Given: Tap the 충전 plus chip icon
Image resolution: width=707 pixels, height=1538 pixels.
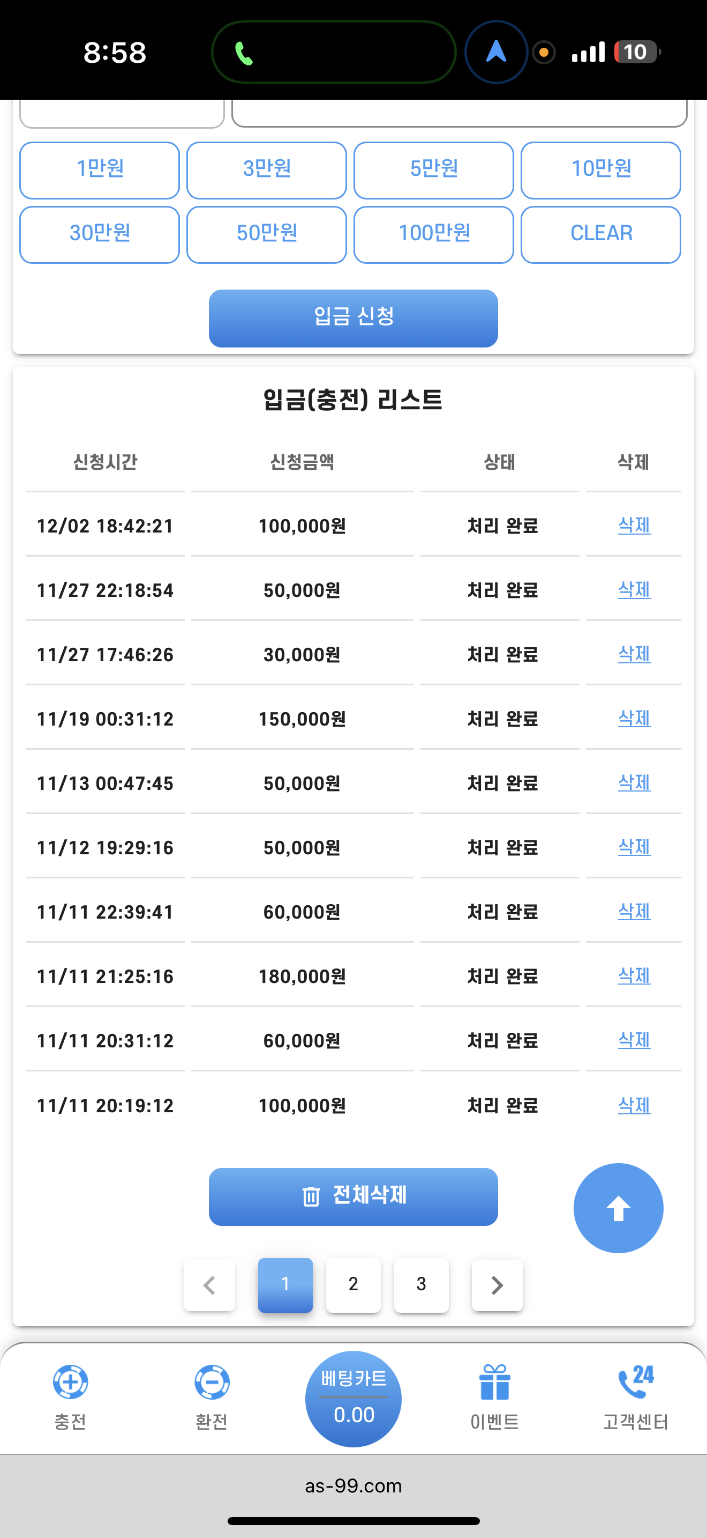Looking at the screenshot, I should [70, 1381].
